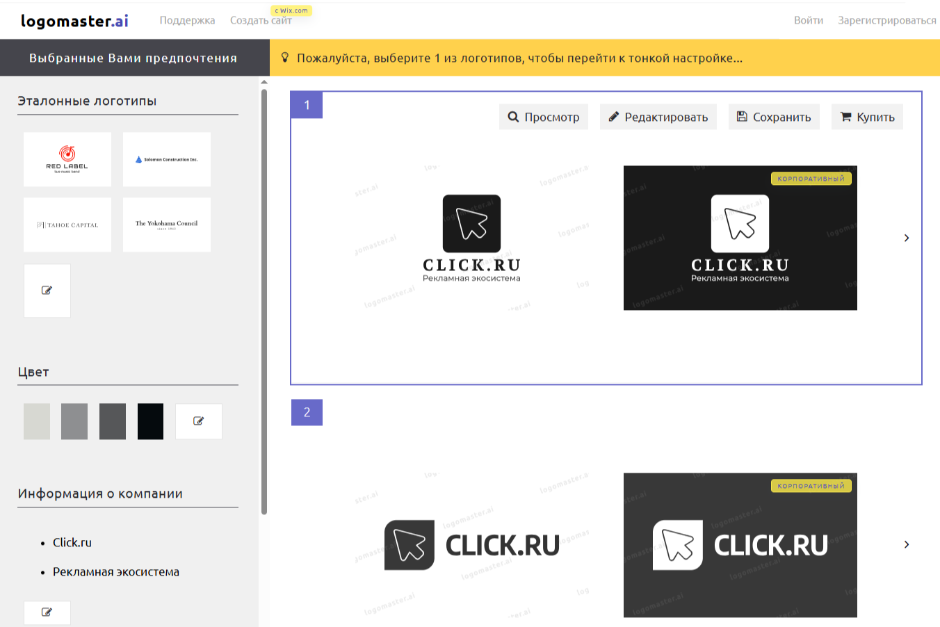Select logo 2 dark corporate preview
Screen dimensions: 940x627
740,545
